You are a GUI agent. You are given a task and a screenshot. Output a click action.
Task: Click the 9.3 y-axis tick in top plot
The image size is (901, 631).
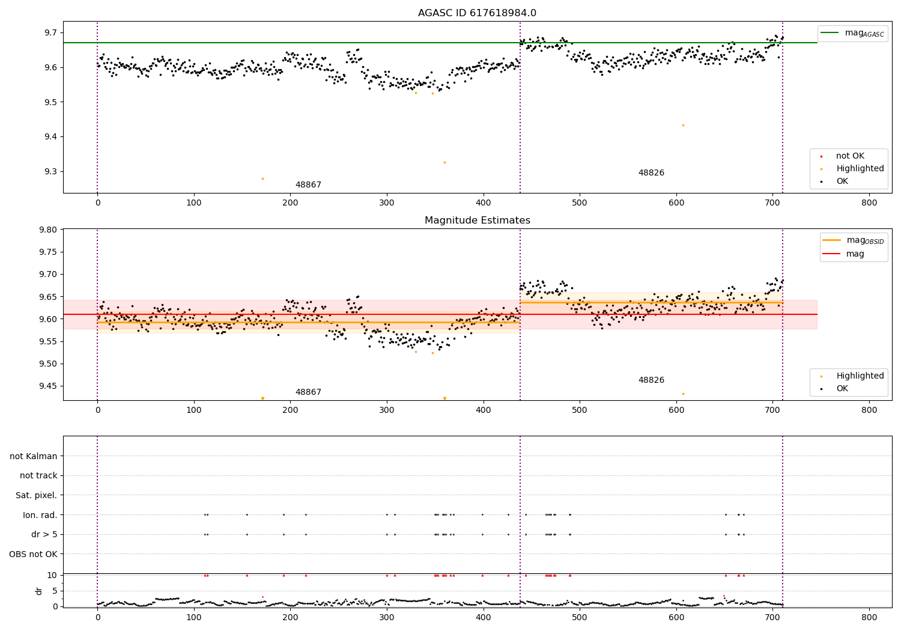tap(50, 172)
